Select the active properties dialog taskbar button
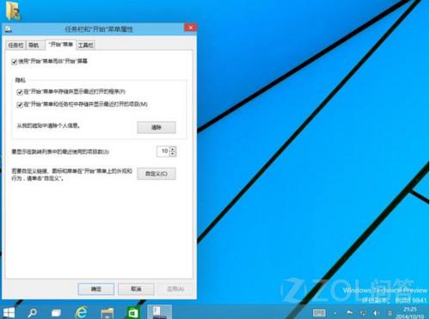This screenshot has height=319, width=430. [159, 312]
